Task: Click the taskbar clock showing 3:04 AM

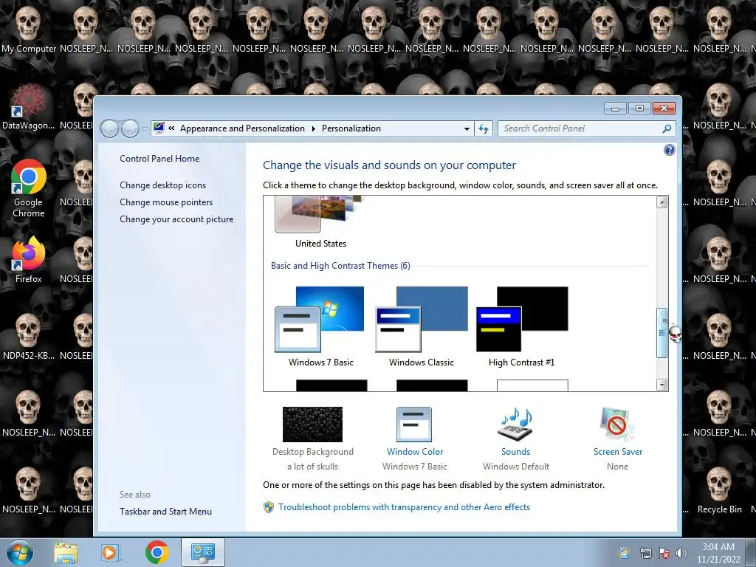Action: coord(718,553)
